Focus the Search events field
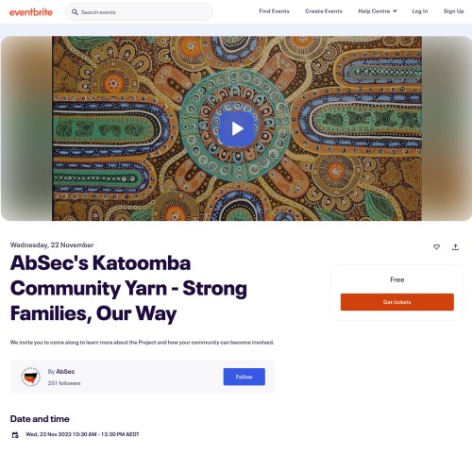Viewport: 472px width, 472px height. coord(139,12)
